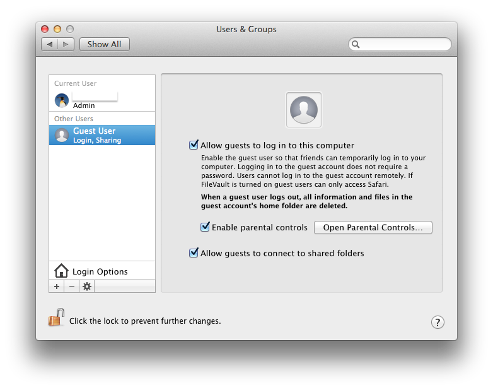Screen dimensions: 493x390
Task: Toggle Allow guests to connect to shared folders
Action: (194, 252)
